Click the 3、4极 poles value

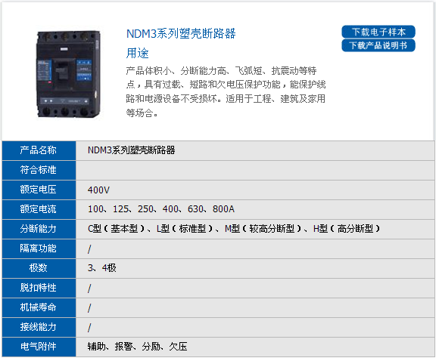coord(101,268)
